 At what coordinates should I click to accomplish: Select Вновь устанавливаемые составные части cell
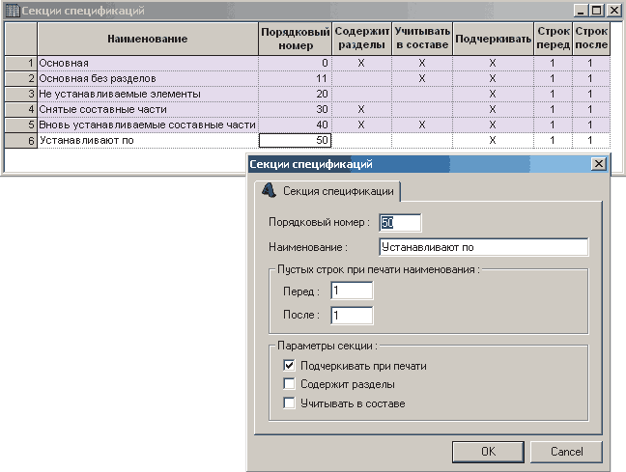148,125
